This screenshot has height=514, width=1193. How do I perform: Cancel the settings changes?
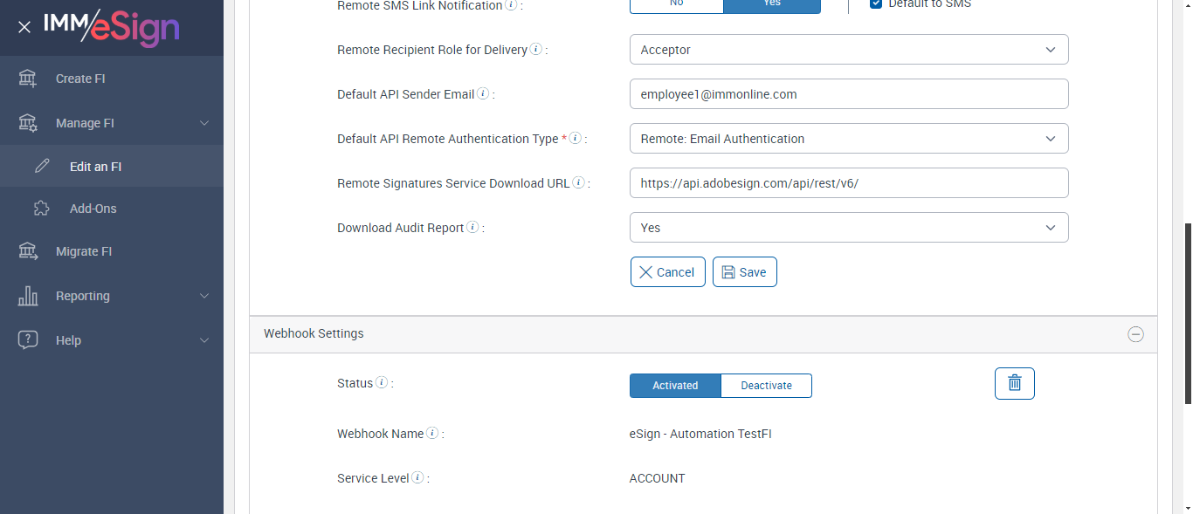pyautogui.click(x=667, y=272)
